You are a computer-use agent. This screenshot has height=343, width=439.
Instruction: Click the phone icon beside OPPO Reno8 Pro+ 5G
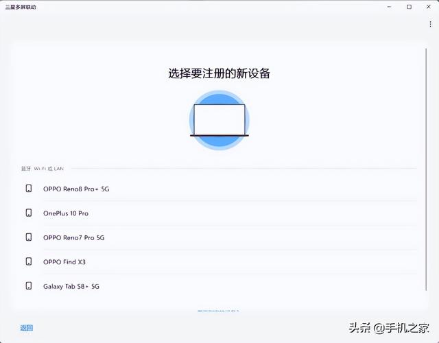(x=29, y=189)
